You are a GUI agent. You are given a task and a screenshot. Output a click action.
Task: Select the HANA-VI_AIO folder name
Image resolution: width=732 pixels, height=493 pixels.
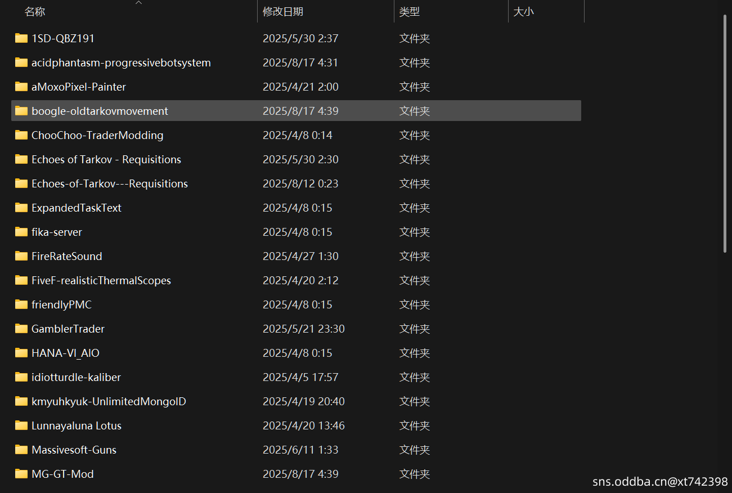[65, 353]
